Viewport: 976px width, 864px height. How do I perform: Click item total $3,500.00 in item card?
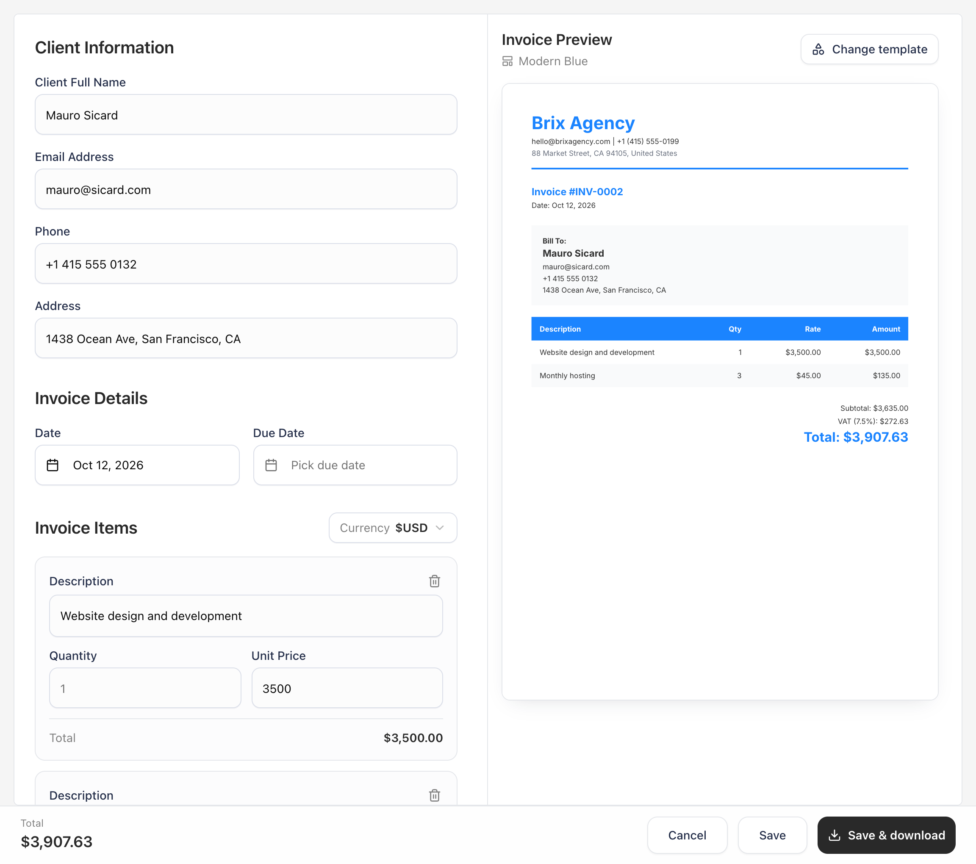(413, 737)
